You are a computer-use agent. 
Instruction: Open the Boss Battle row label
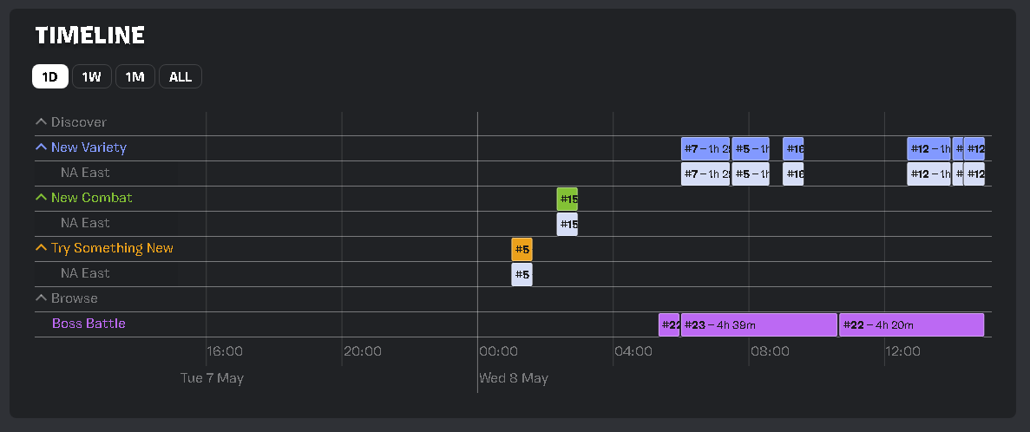coord(89,324)
